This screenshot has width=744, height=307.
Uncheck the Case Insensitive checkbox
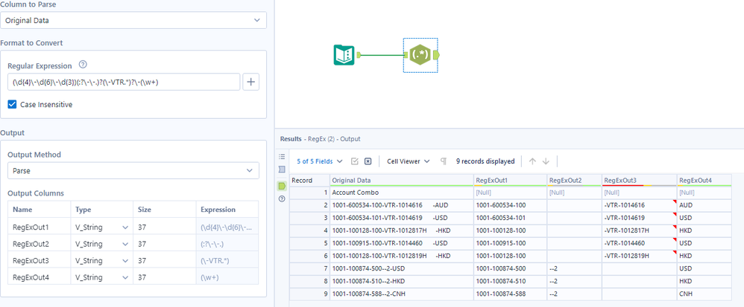[13, 105]
